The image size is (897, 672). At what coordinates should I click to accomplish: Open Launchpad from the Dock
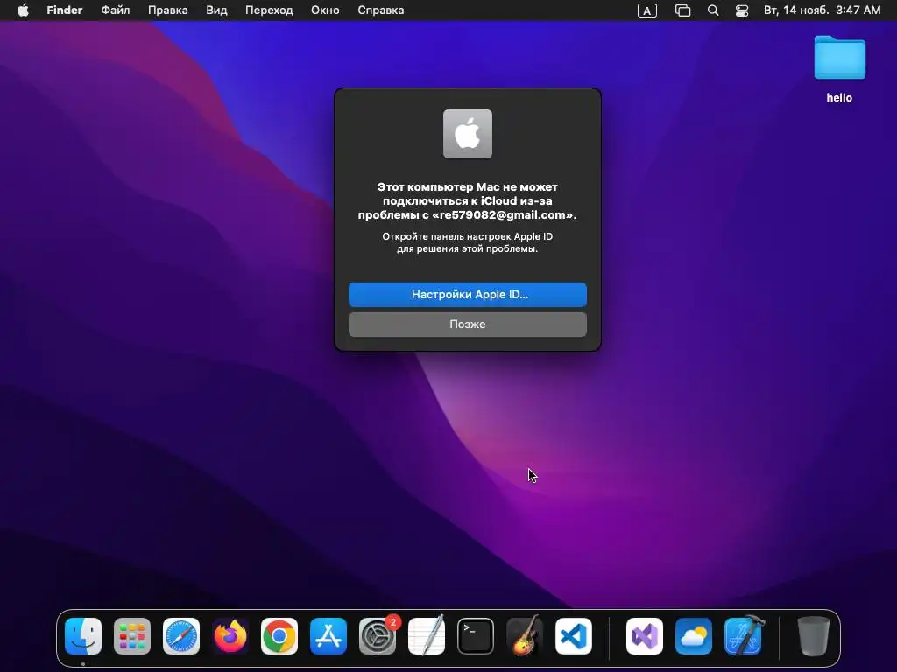coord(132,636)
